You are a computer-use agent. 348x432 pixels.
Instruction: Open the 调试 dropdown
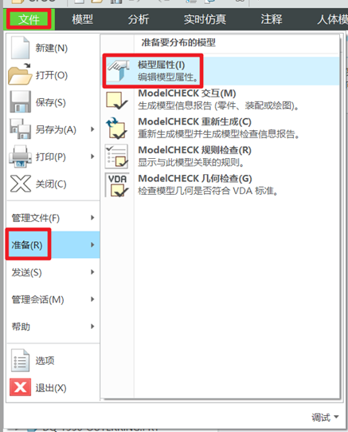click(325, 418)
